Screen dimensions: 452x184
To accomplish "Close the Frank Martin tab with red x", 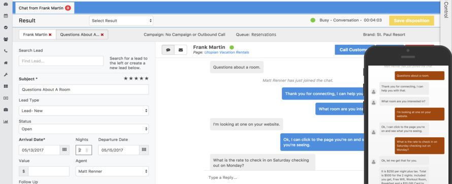I will (x=50, y=35).
